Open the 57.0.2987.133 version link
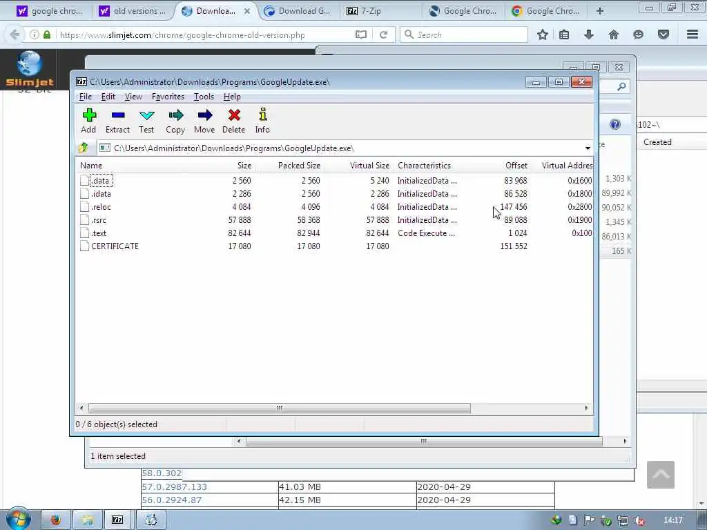The width and height of the screenshot is (707, 530). coord(174,487)
